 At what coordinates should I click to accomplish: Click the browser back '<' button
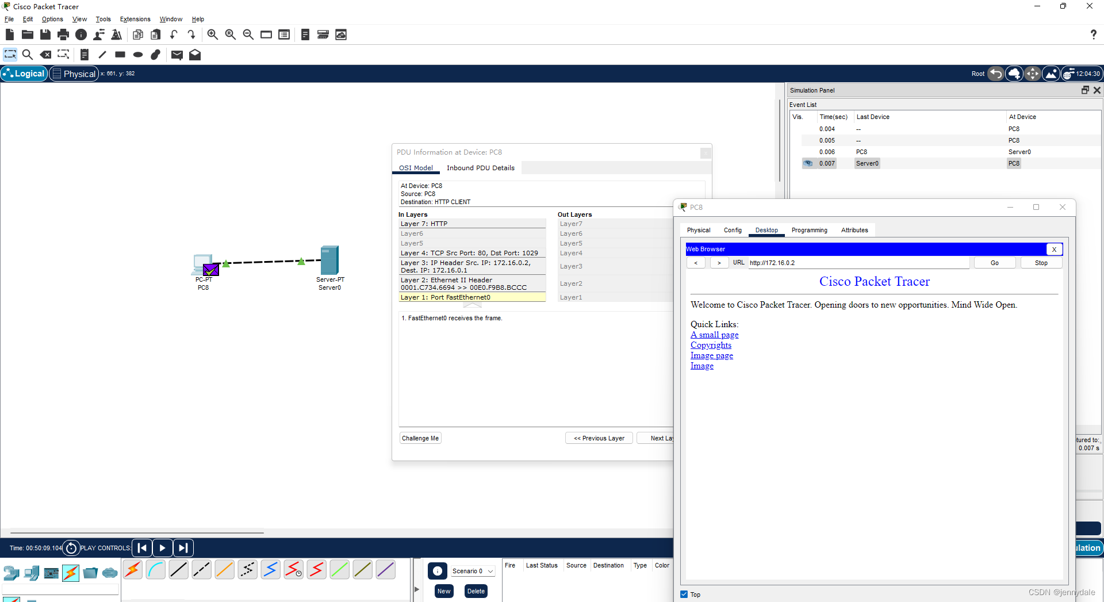(x=696, y=263)
